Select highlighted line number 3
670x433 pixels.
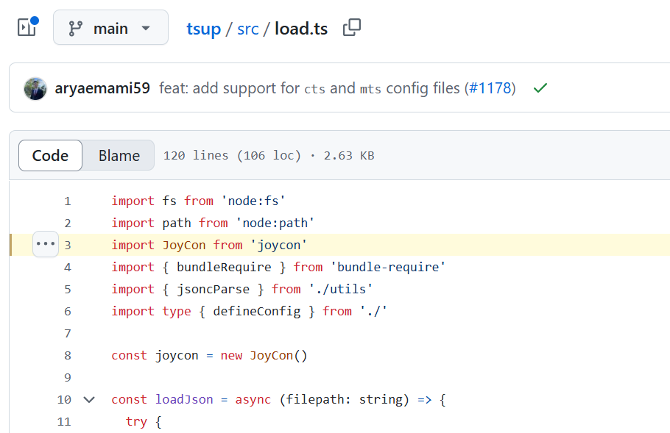pyautogui.click(x=68, y=246)
